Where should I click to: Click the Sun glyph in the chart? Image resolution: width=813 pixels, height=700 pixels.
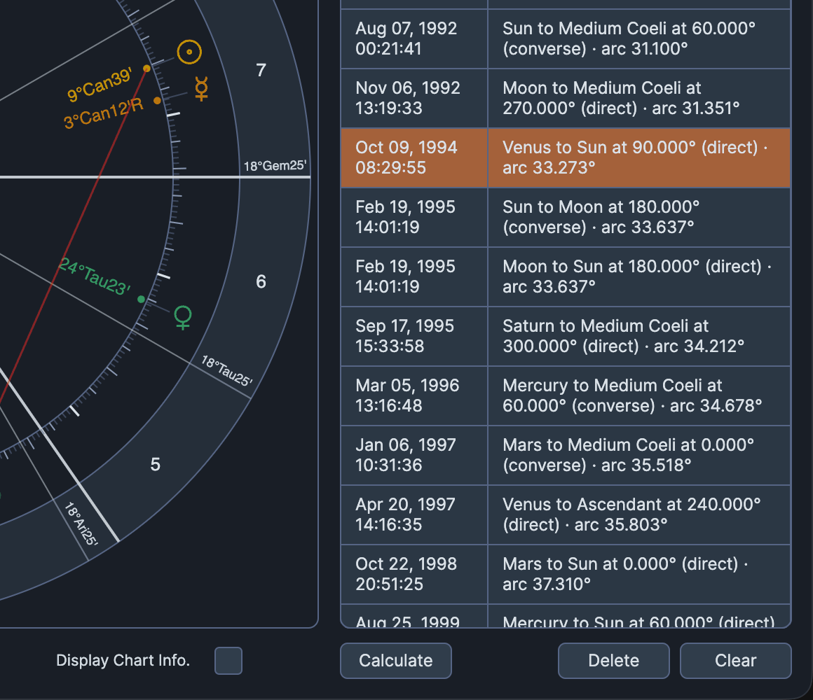coord(189,52)
